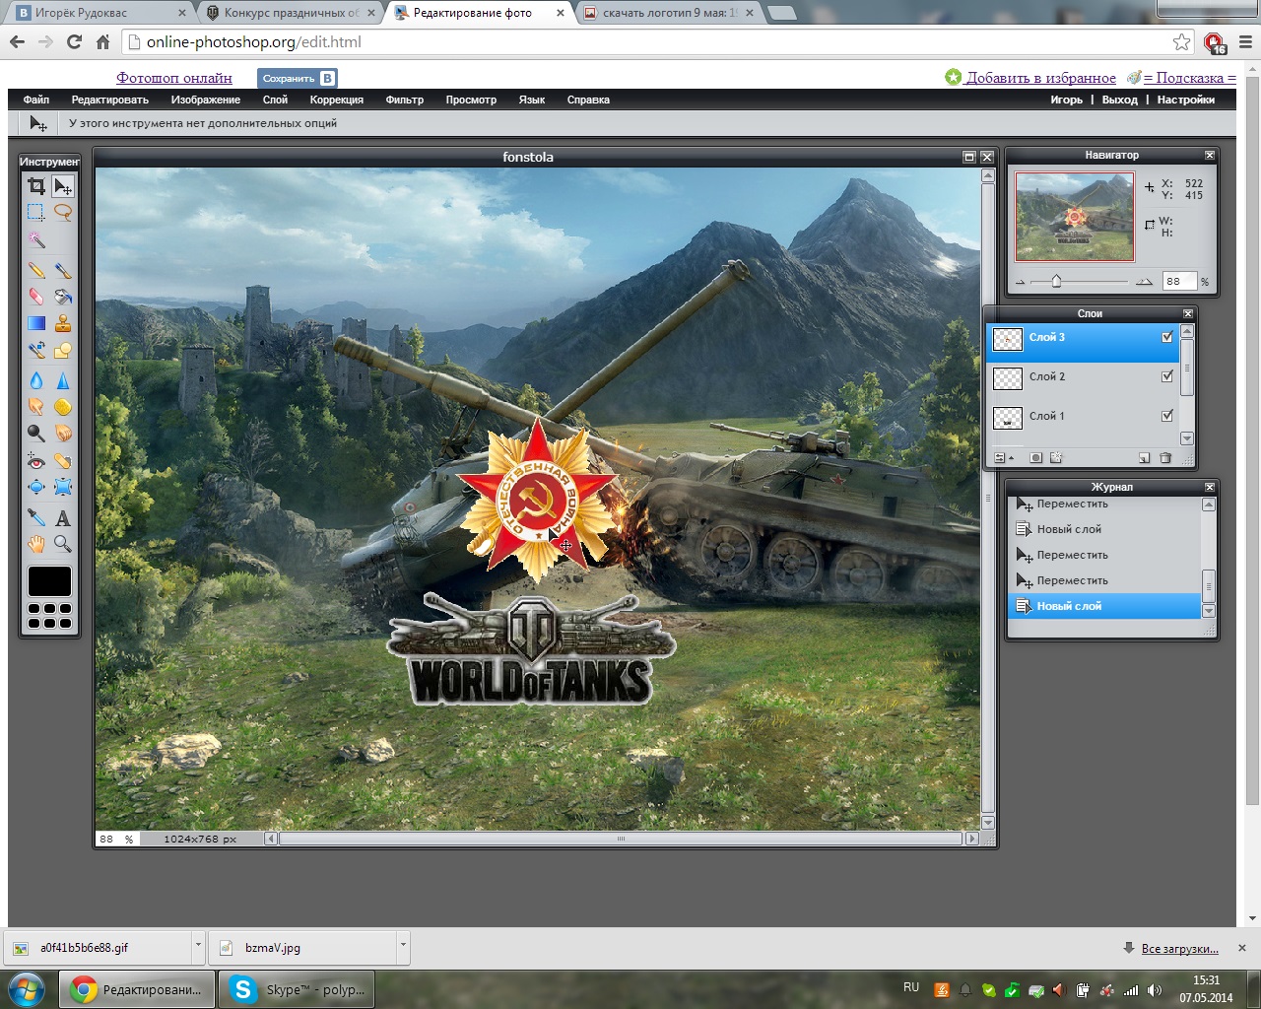Image resolution: width=1261 pixels, height=1009 pixels.
Task: Select the Sponge tool
Action: click(x=63, y=407)
